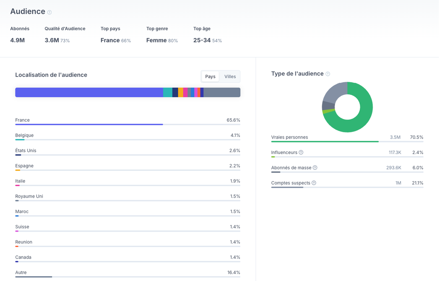Click the 2.6% value for États Unis
Viewport: 442px width, 281px height.
click(235, 150)
